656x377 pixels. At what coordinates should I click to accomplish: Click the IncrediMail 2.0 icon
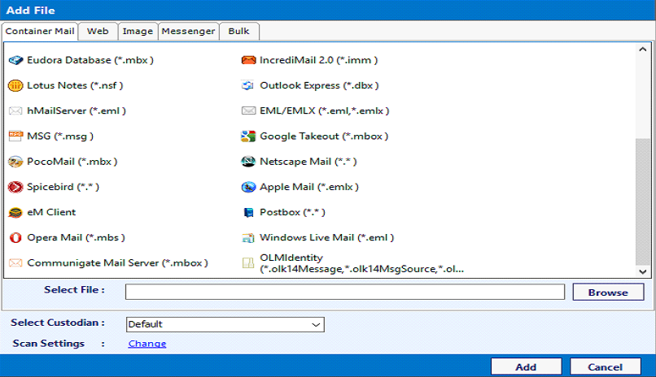tap(248, 61)
